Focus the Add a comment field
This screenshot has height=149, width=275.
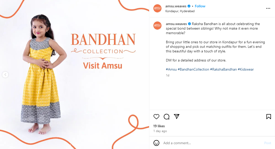[x=212, y=143]
